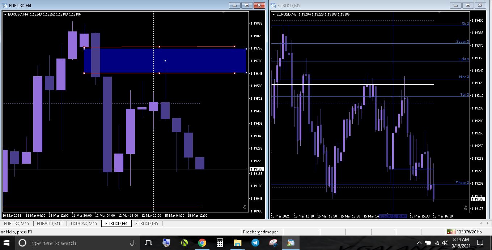Click the green N app taskbar icon
492x250 pixels.
pos(184,243)
